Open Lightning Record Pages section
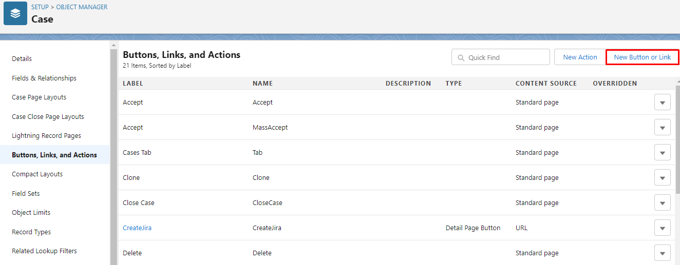Image resolution: width=680 pixels, height=265 pixels. pyautogui.click(x=47, y=136)
